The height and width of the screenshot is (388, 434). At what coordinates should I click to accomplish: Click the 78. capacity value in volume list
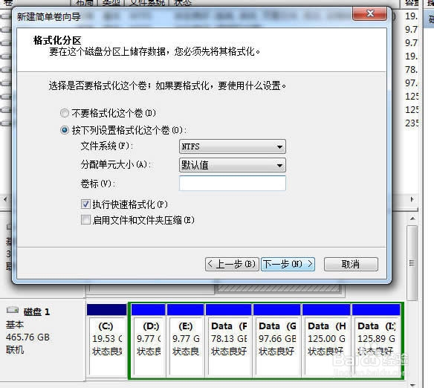[411, 69]
